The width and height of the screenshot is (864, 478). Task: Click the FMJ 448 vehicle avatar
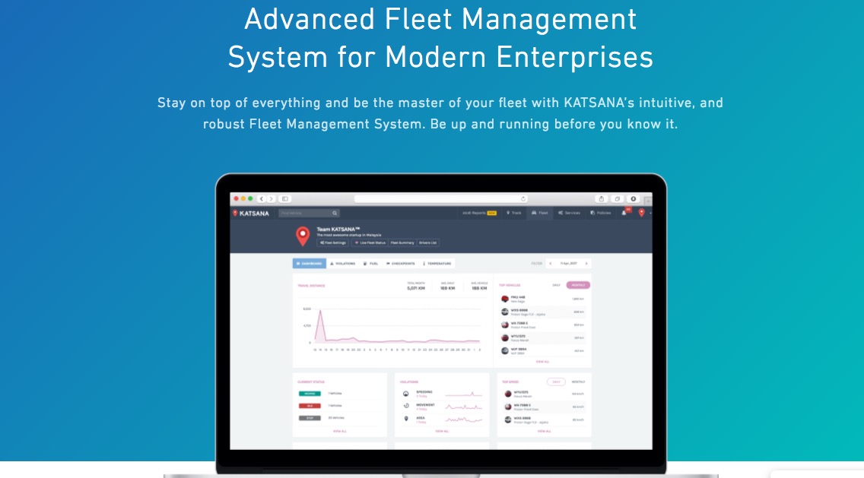click(505, 299)
